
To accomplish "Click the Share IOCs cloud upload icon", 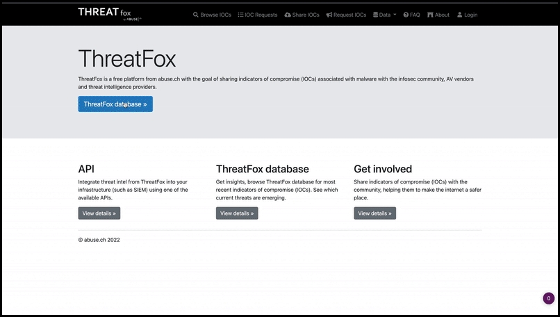I will pos(288,15).
